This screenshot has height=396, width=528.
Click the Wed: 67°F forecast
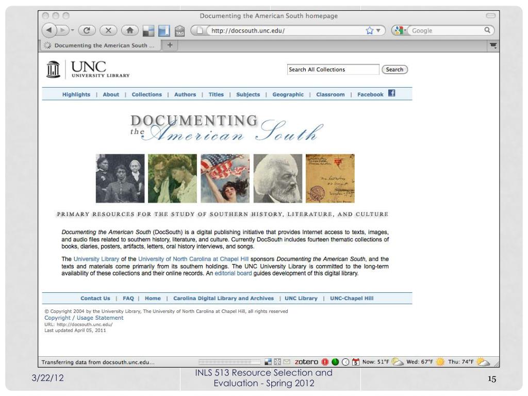coord(420,362)
